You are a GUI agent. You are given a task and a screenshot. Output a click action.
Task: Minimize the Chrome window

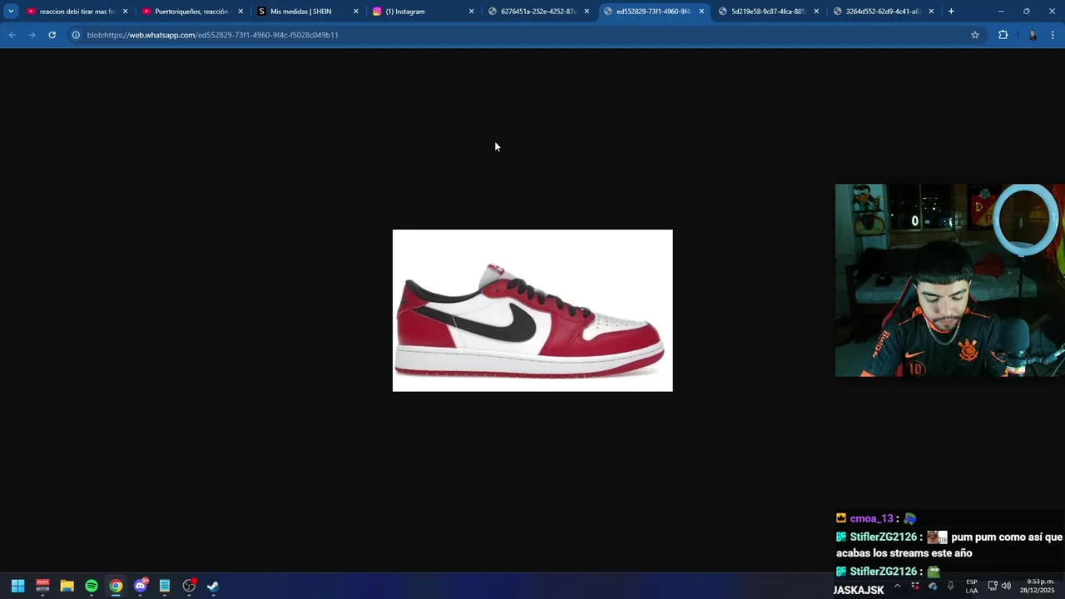pyautogui.click(x=1001, y=12)
